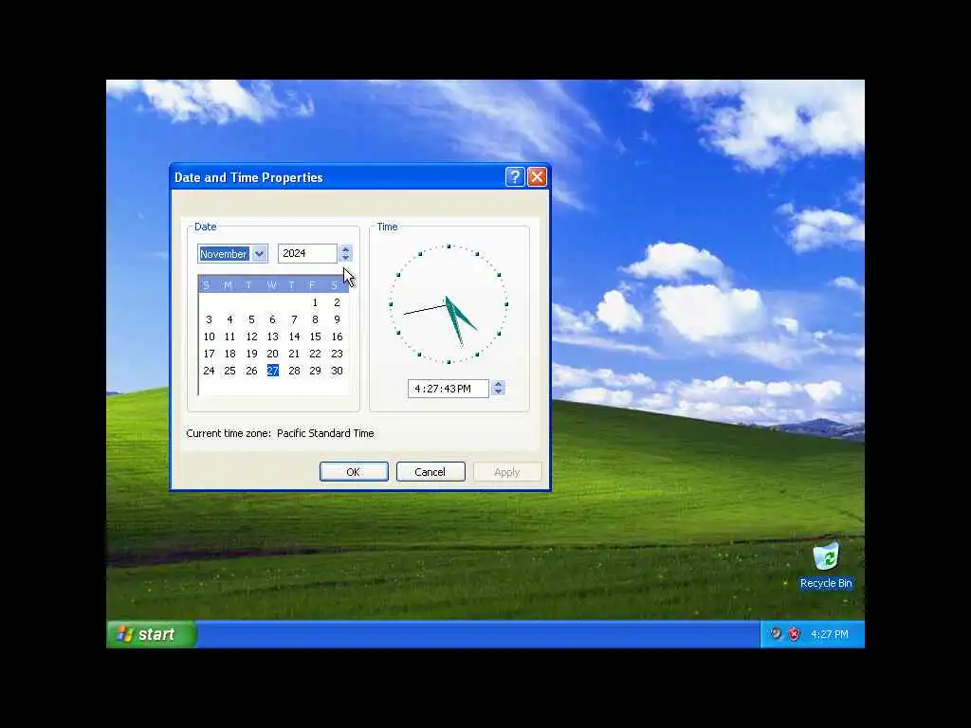Click the red security shield tray icon
The height and width of the screenshot is (728, 971).
(794, 634)
